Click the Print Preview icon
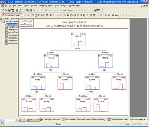Viewport: 149px width, 127px height. pyautogui.click(x=20, y=10)
